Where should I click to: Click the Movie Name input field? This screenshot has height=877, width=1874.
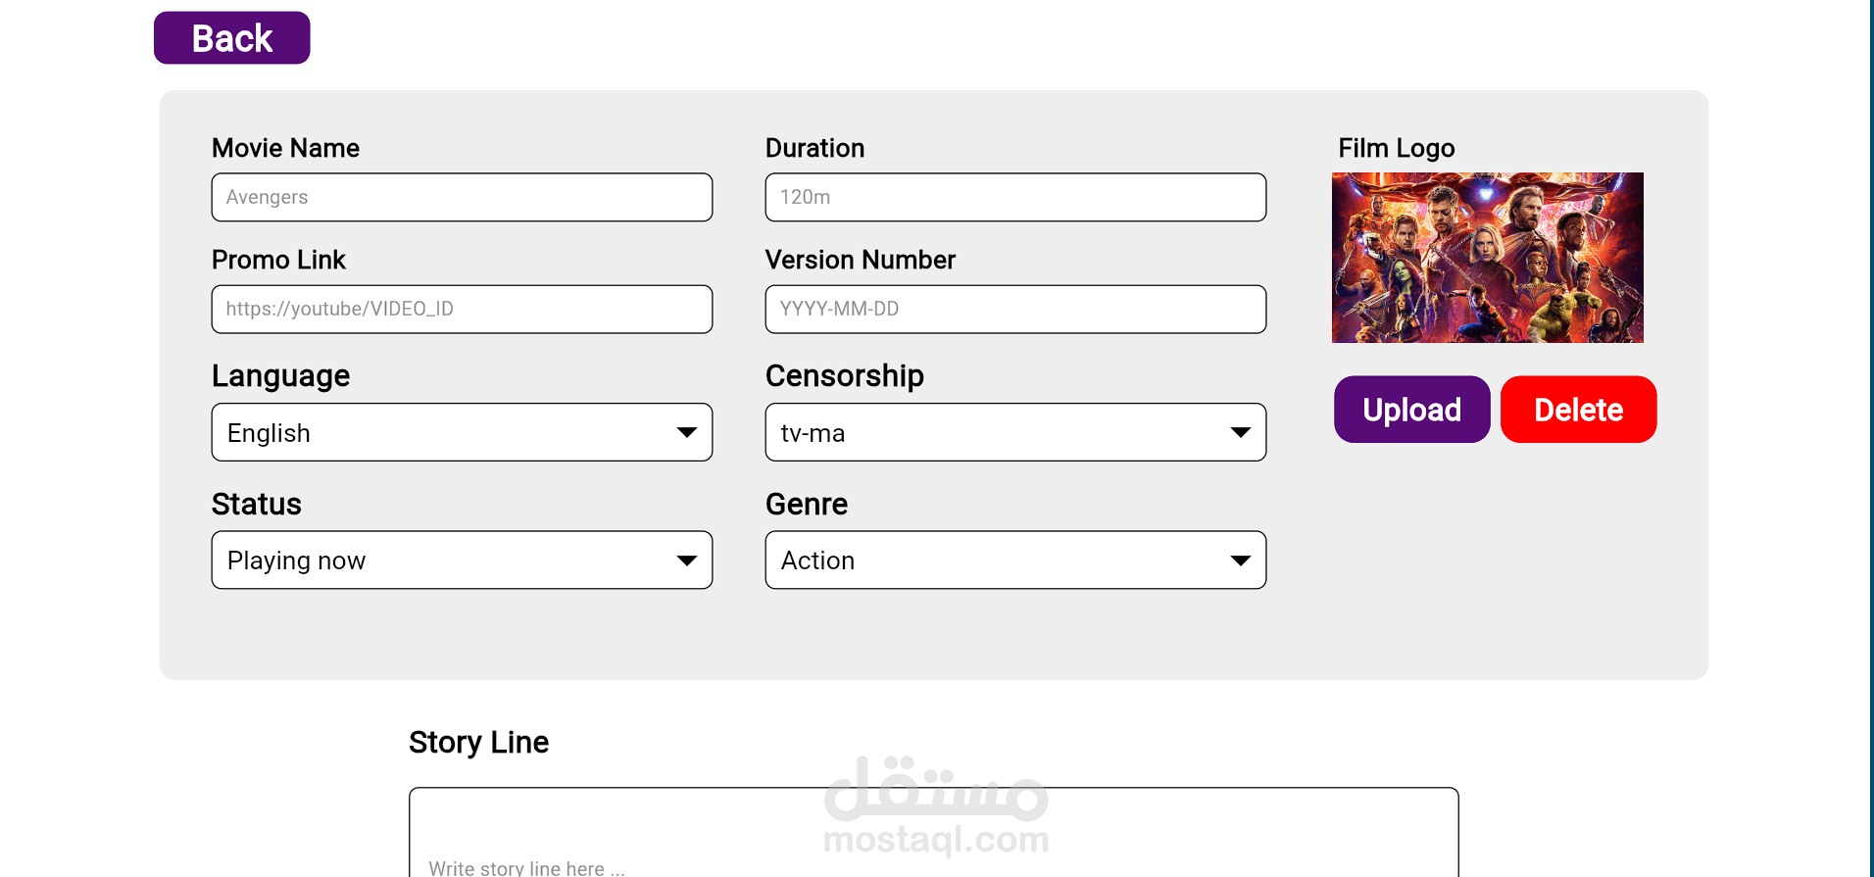462,197
